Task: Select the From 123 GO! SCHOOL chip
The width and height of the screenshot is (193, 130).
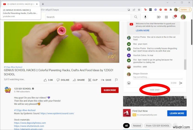Action: [x=158, y=126]
